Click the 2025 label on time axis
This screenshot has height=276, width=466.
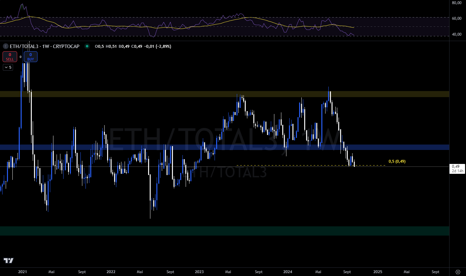[378, 272]
